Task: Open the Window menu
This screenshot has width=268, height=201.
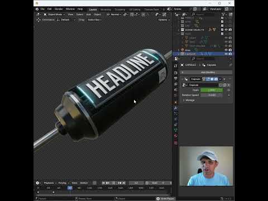Action: (x=70, y=9)
